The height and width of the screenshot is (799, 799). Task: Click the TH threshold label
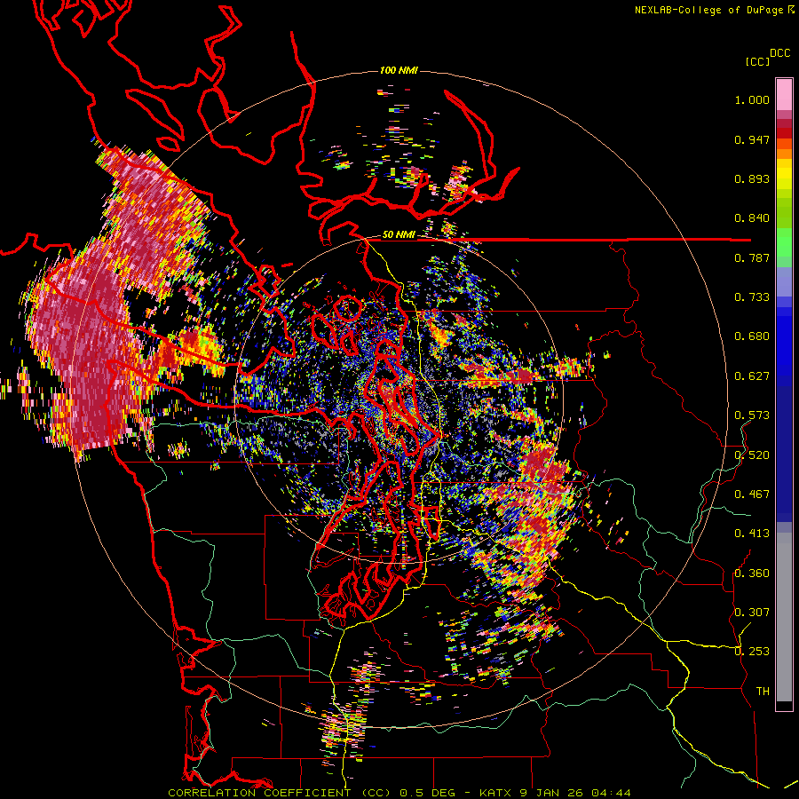pos(763,692)
